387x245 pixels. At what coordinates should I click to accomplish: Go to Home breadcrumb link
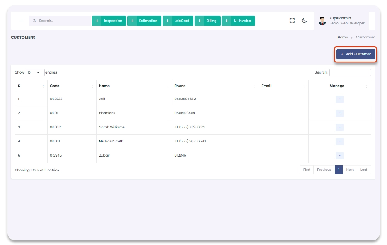(342, 38)
